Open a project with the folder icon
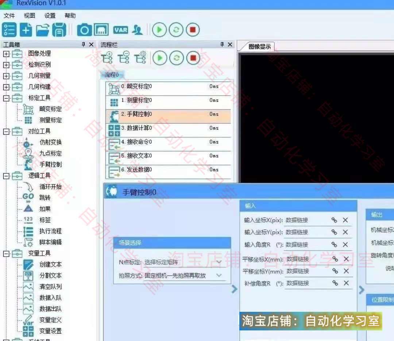 tap(42, 30)
